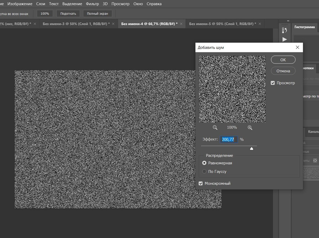The width and height of the screenshot is (319, 238).
Task: Collapse the panel dock double-arrow
Action: coord(288,21)
